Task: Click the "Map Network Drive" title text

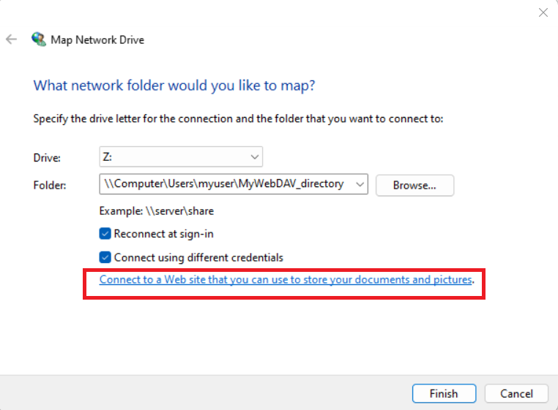Action: pyautogui.click(x=97, y=39)
